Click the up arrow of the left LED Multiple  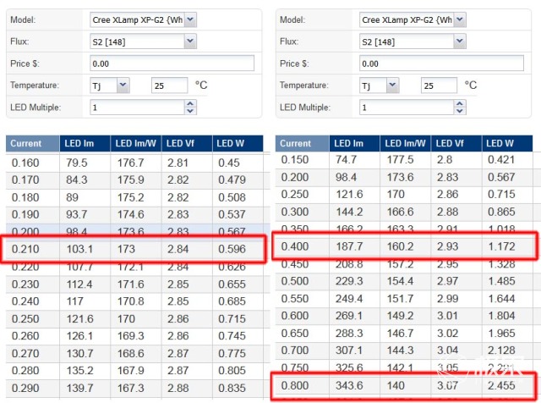click(x=189, y=103)
